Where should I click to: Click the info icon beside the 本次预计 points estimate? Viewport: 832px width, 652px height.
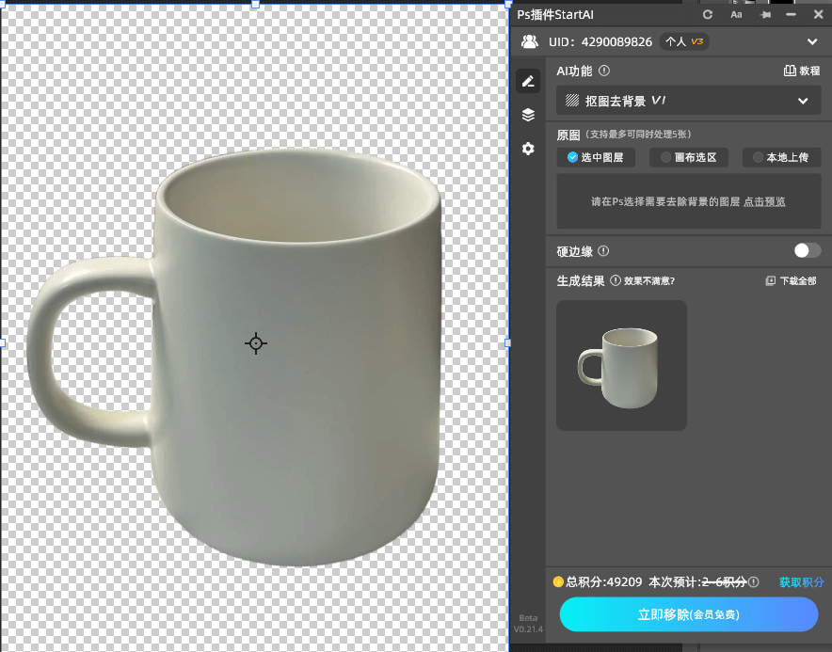754,582
